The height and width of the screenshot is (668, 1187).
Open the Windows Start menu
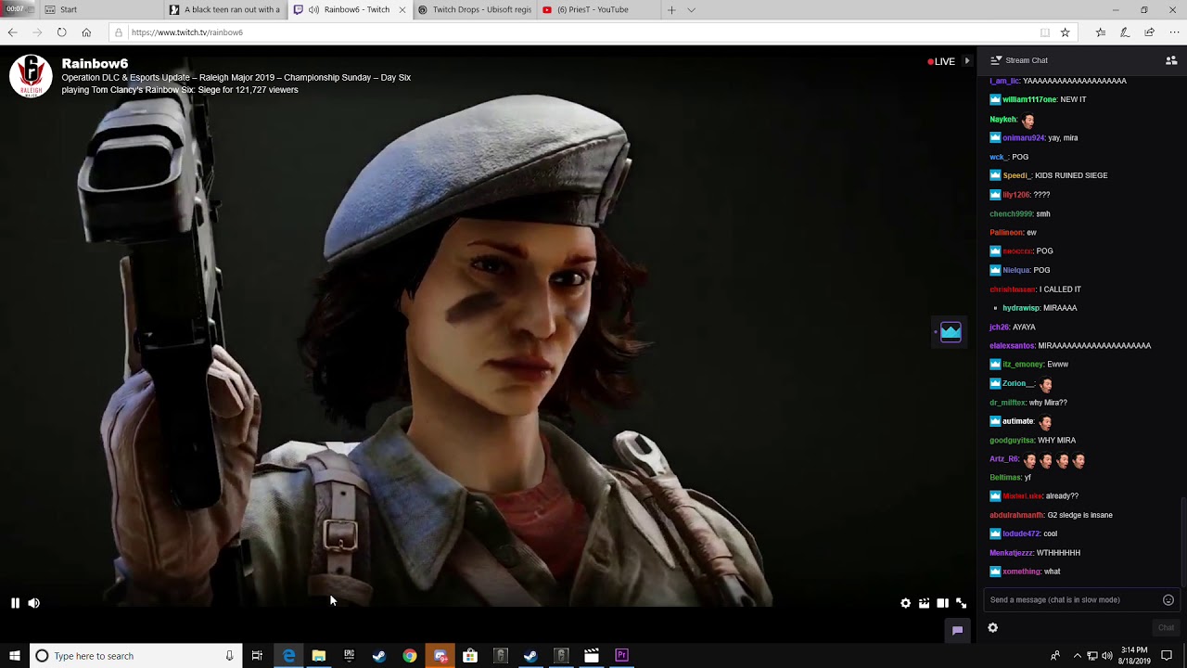pos(15,656)
